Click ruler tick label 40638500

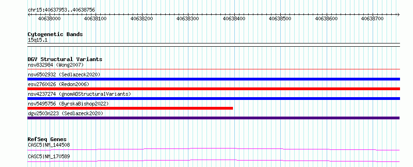click(x=280, y=19)
